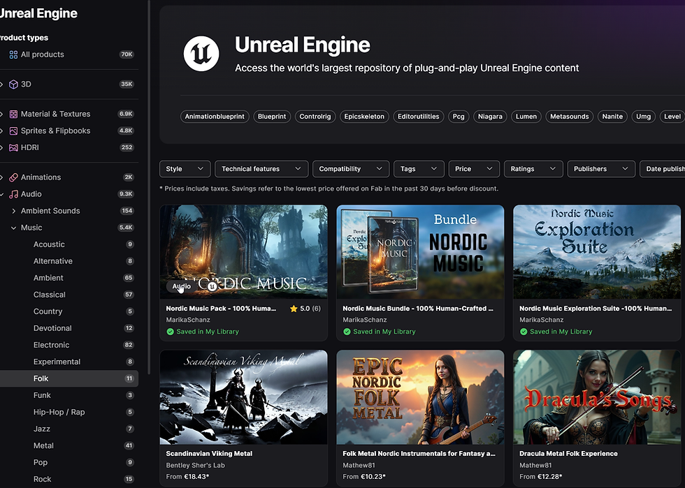Viewport: 685px width, 488px height.
Task: Click the Unreal Engine logo icon
Action: click(x=201, y=54)
